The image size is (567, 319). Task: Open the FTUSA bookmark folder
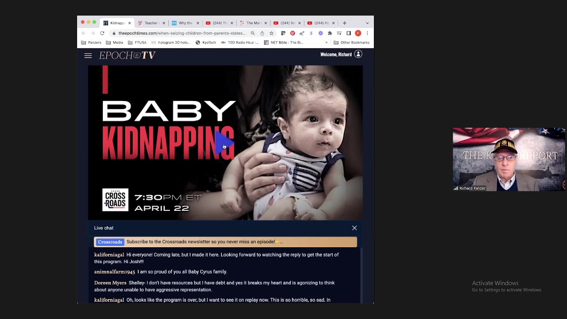pos(137,43)
